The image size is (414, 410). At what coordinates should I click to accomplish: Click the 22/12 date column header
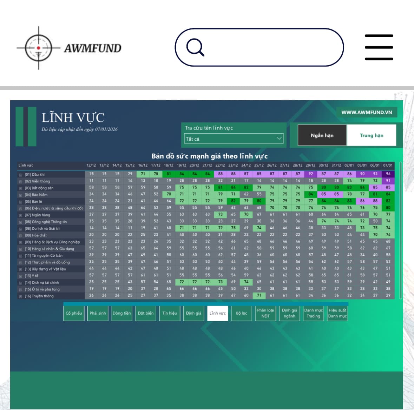coord(220,165)
